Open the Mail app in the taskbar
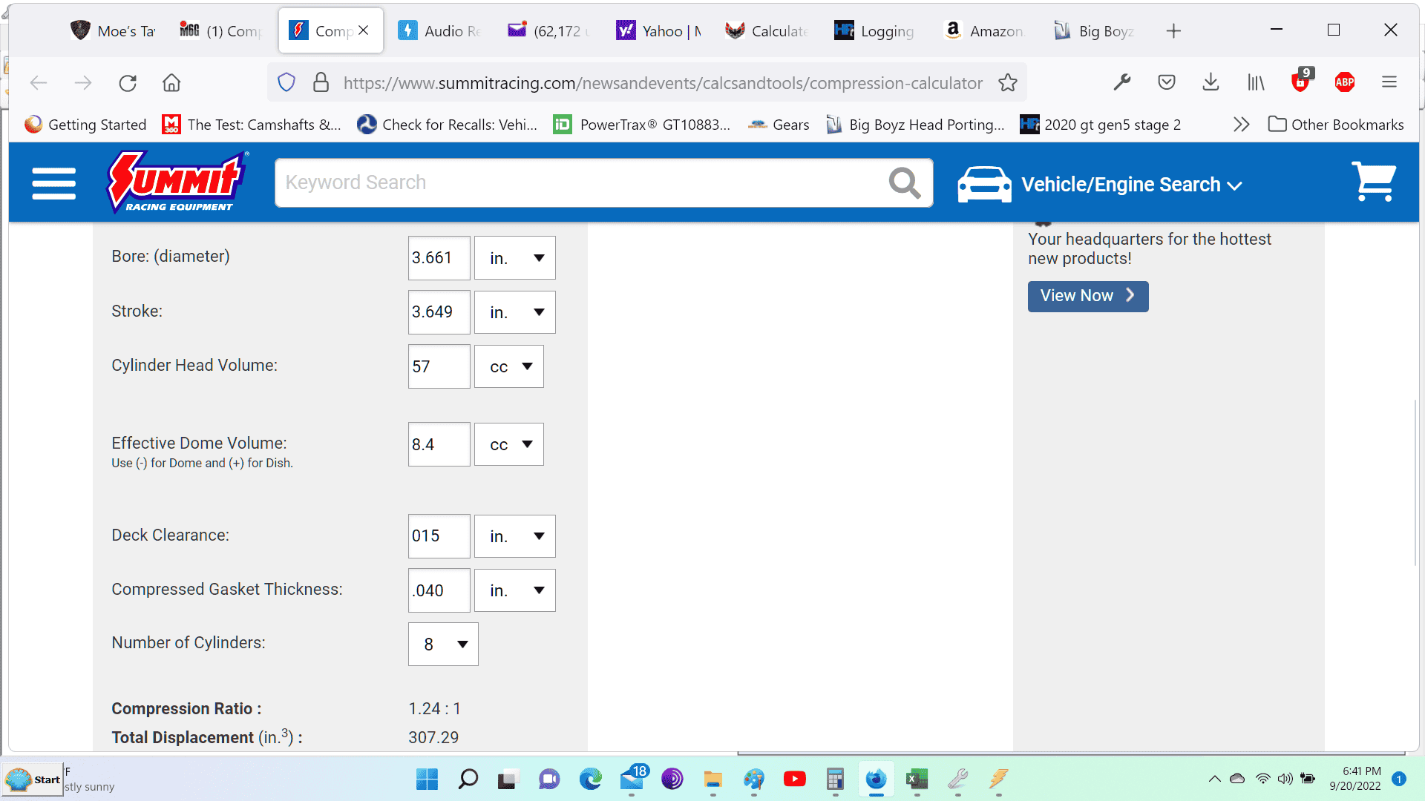 tap(633, 778)
